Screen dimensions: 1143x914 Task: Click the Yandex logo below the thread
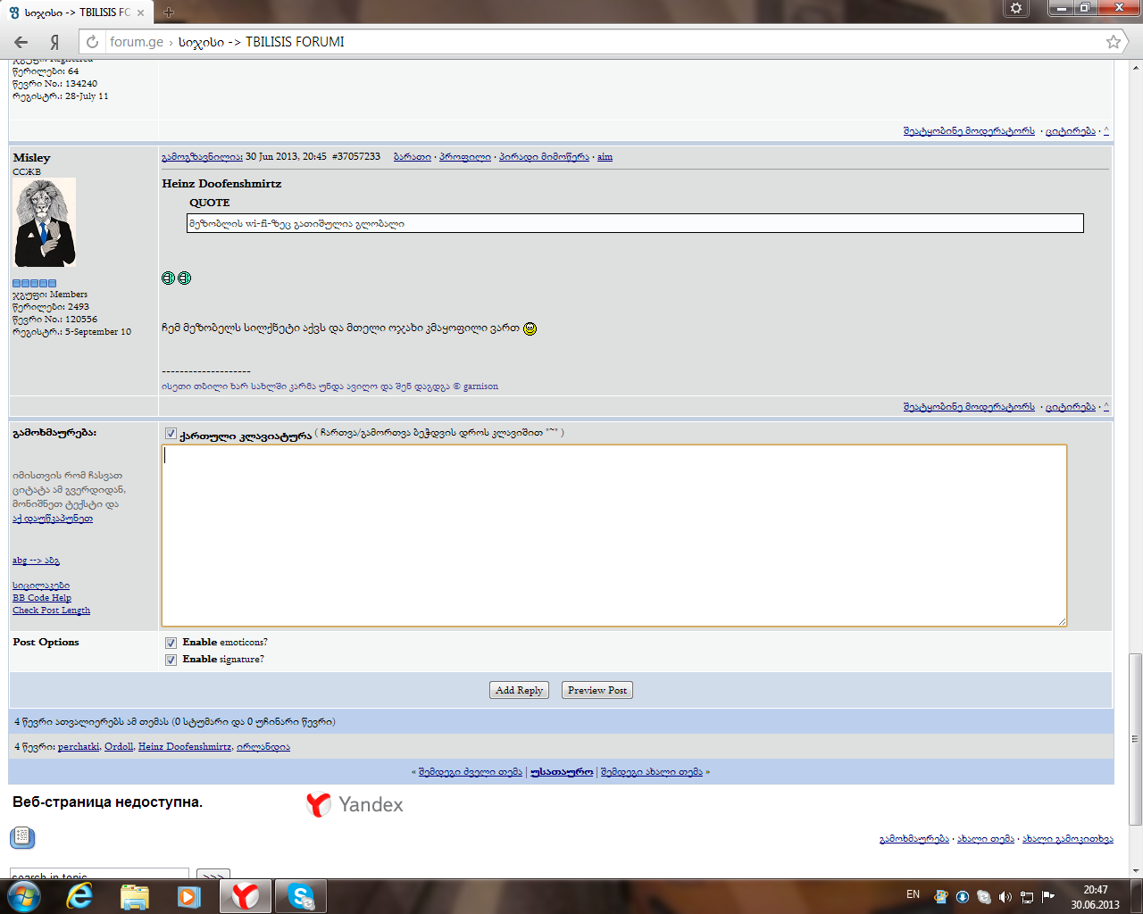pyautogui.click(x=355, y=804)
